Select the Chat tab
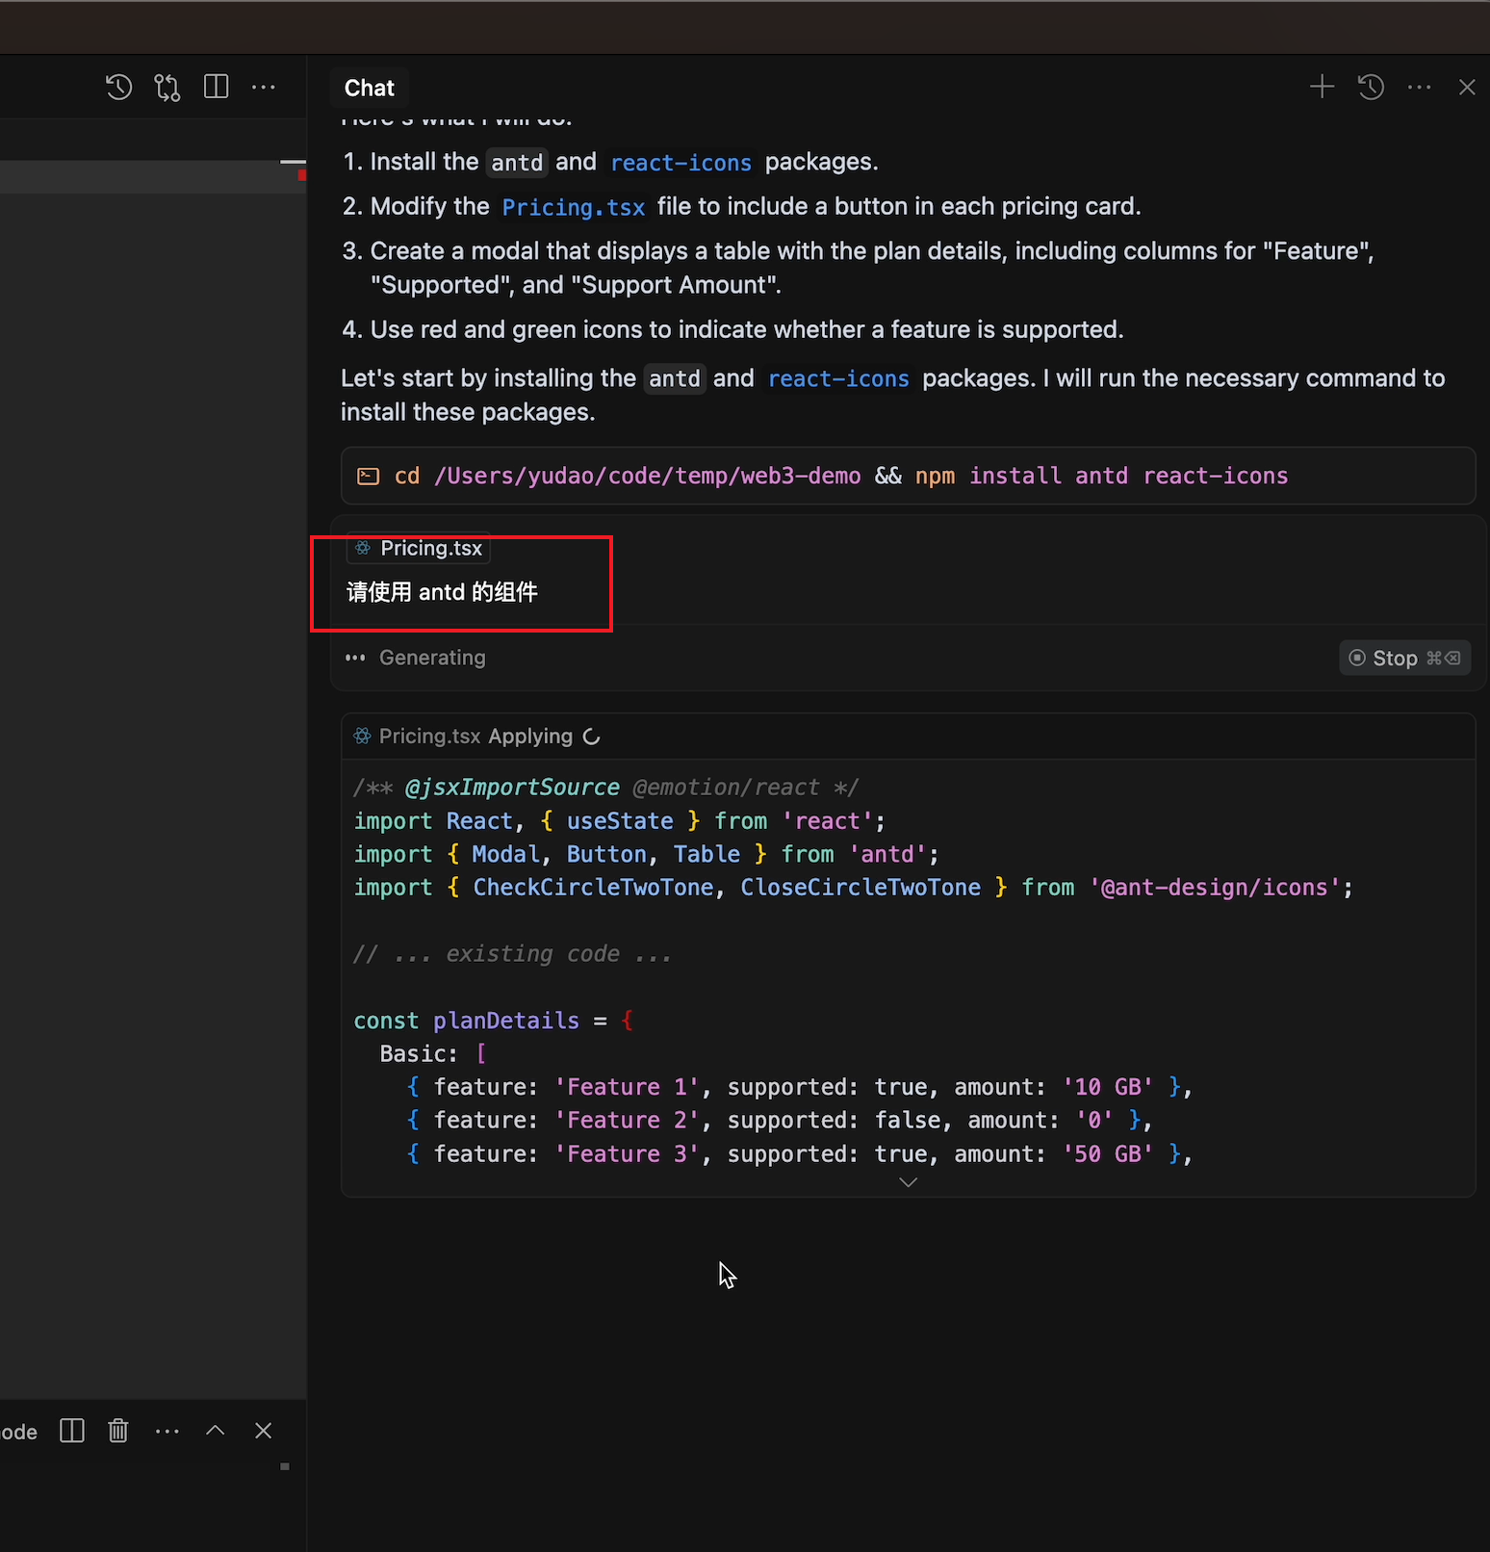 (370, 88)
